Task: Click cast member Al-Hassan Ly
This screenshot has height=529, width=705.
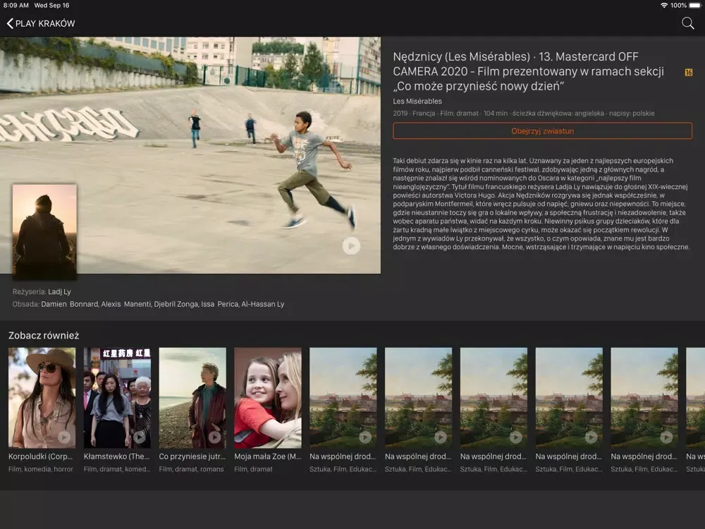Action: [262, 304]
